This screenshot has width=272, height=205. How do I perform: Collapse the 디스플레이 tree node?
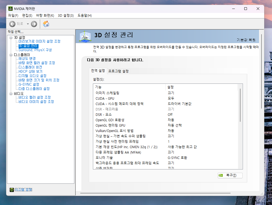click(x=11, y=55)
